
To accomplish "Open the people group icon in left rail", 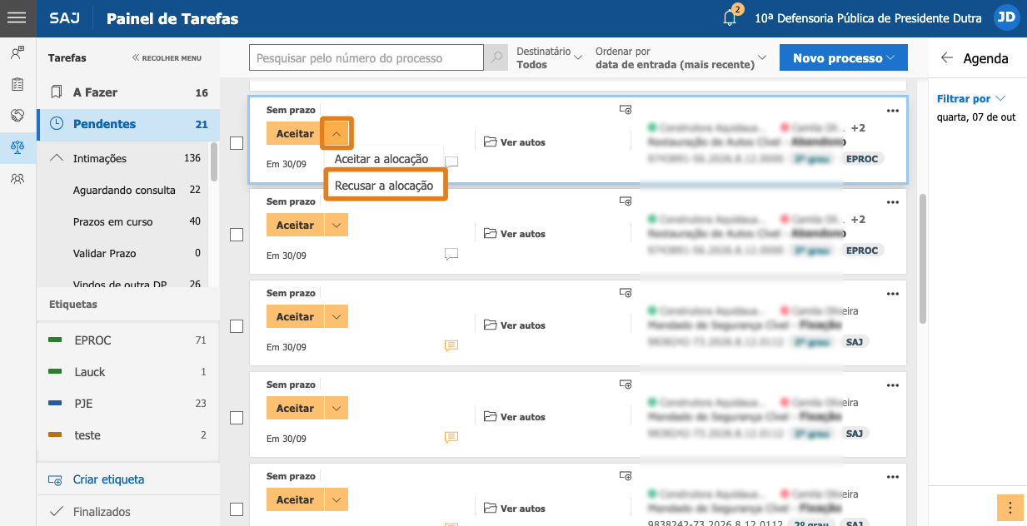I will tap(17, 179).
